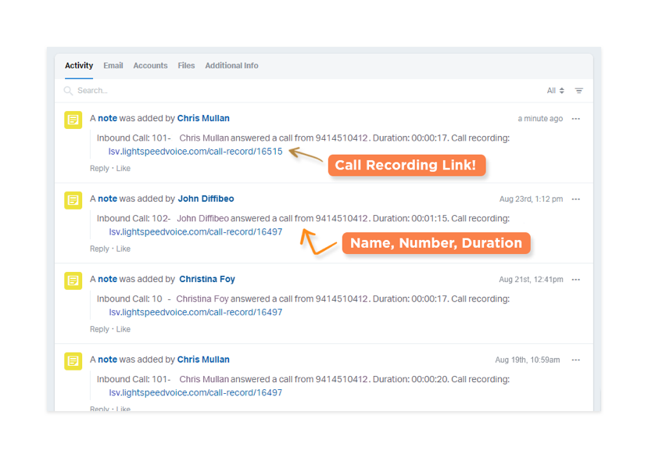
Task: Click Chris Mullan name in Aug 19th header
Action: pos(203,360)
